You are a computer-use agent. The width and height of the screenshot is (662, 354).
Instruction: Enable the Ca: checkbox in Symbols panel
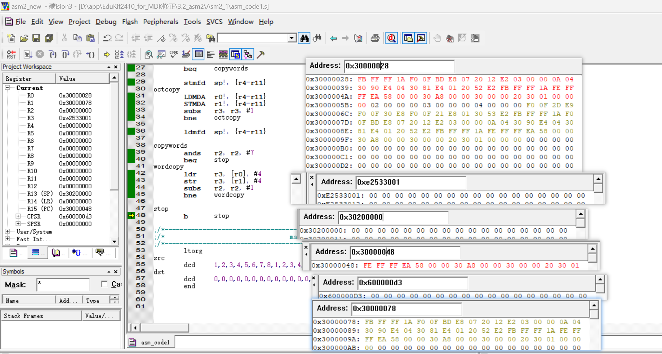pyautogui.click(x=105, y=284)
